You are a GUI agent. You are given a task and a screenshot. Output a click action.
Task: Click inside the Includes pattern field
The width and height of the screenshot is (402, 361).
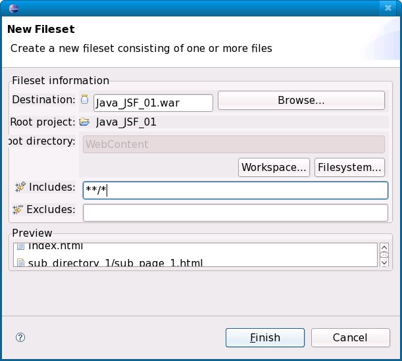pyautogui.click(x=235, y=190)
